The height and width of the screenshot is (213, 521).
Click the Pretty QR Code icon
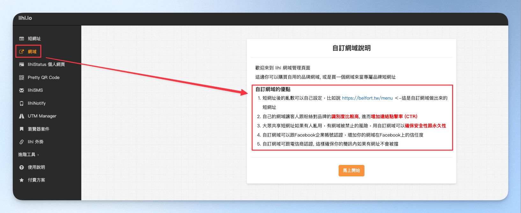(x=21, y=77)
